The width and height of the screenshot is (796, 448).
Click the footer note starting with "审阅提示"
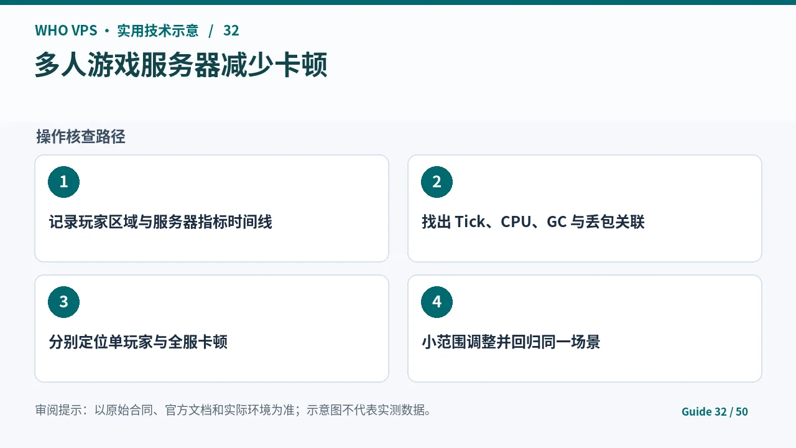233,410
